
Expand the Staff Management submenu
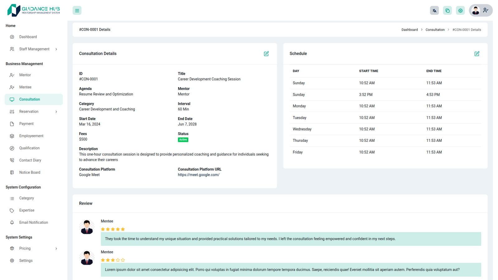pos(56,49)
